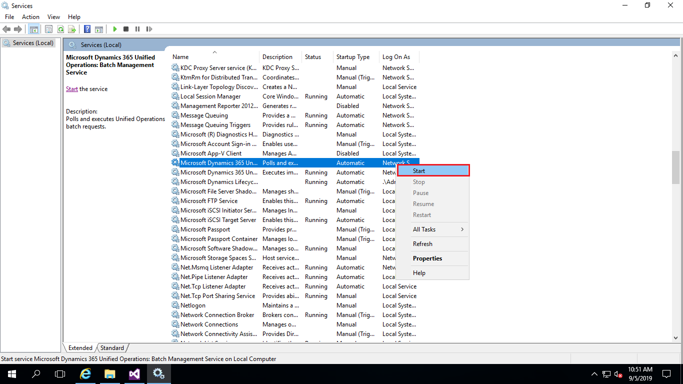Select Microsoft Dynamics row with Executes im... description

tap(295, 172)
